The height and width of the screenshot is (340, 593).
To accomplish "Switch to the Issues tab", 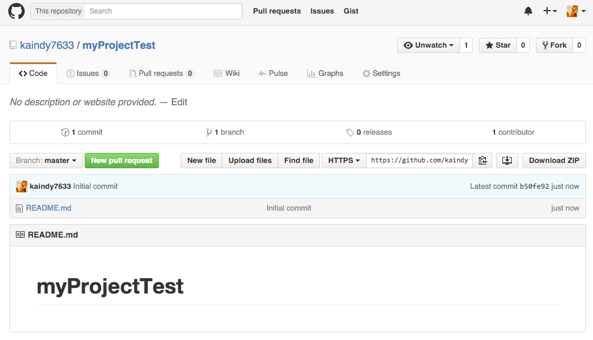I will [x=88, y=74].
